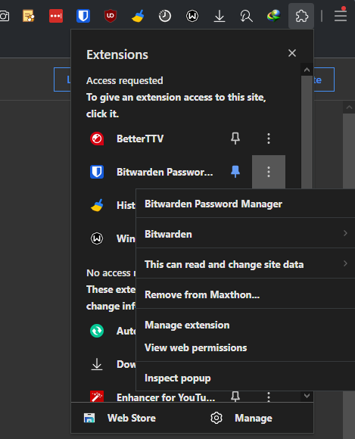Open Bitwarden shield icon in toolbar

point(83,16)
